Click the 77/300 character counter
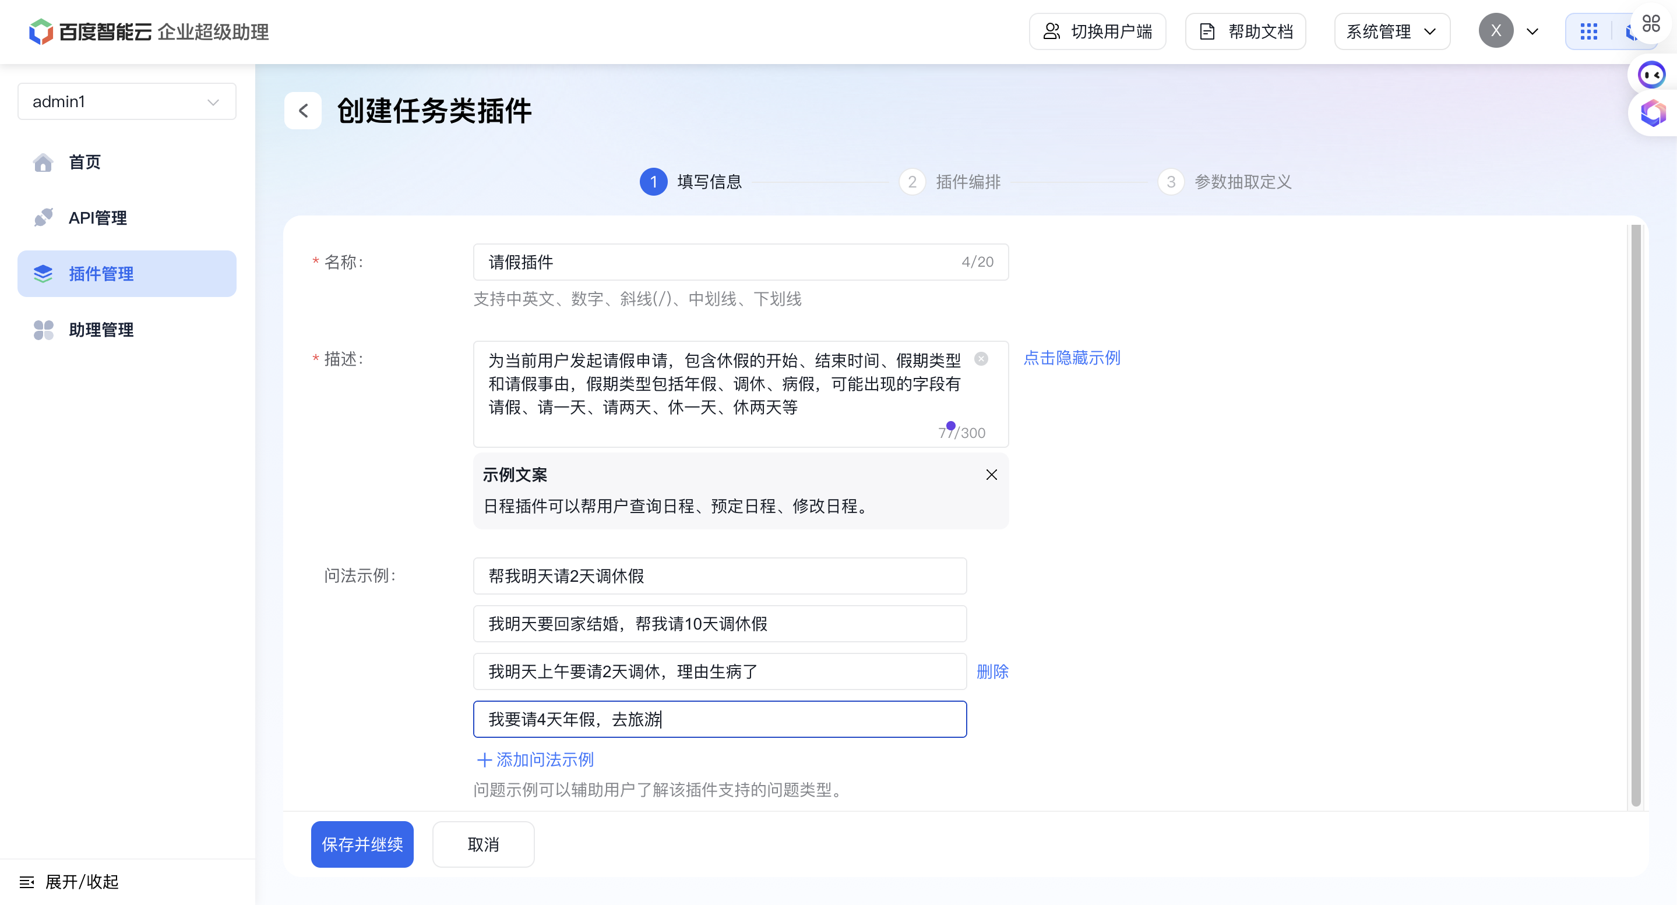The height and width of the screenshot is (905, 1677). tap(961, 433)
